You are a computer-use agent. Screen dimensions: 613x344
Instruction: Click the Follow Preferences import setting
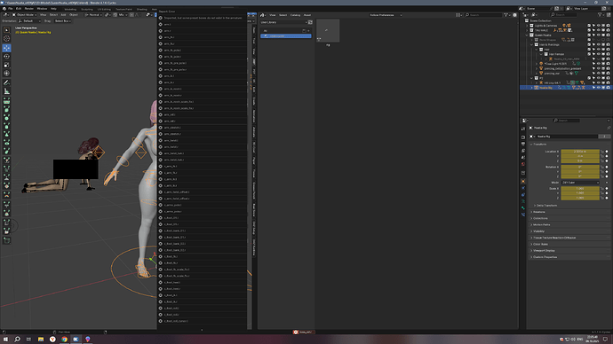[x=386, y=15]
